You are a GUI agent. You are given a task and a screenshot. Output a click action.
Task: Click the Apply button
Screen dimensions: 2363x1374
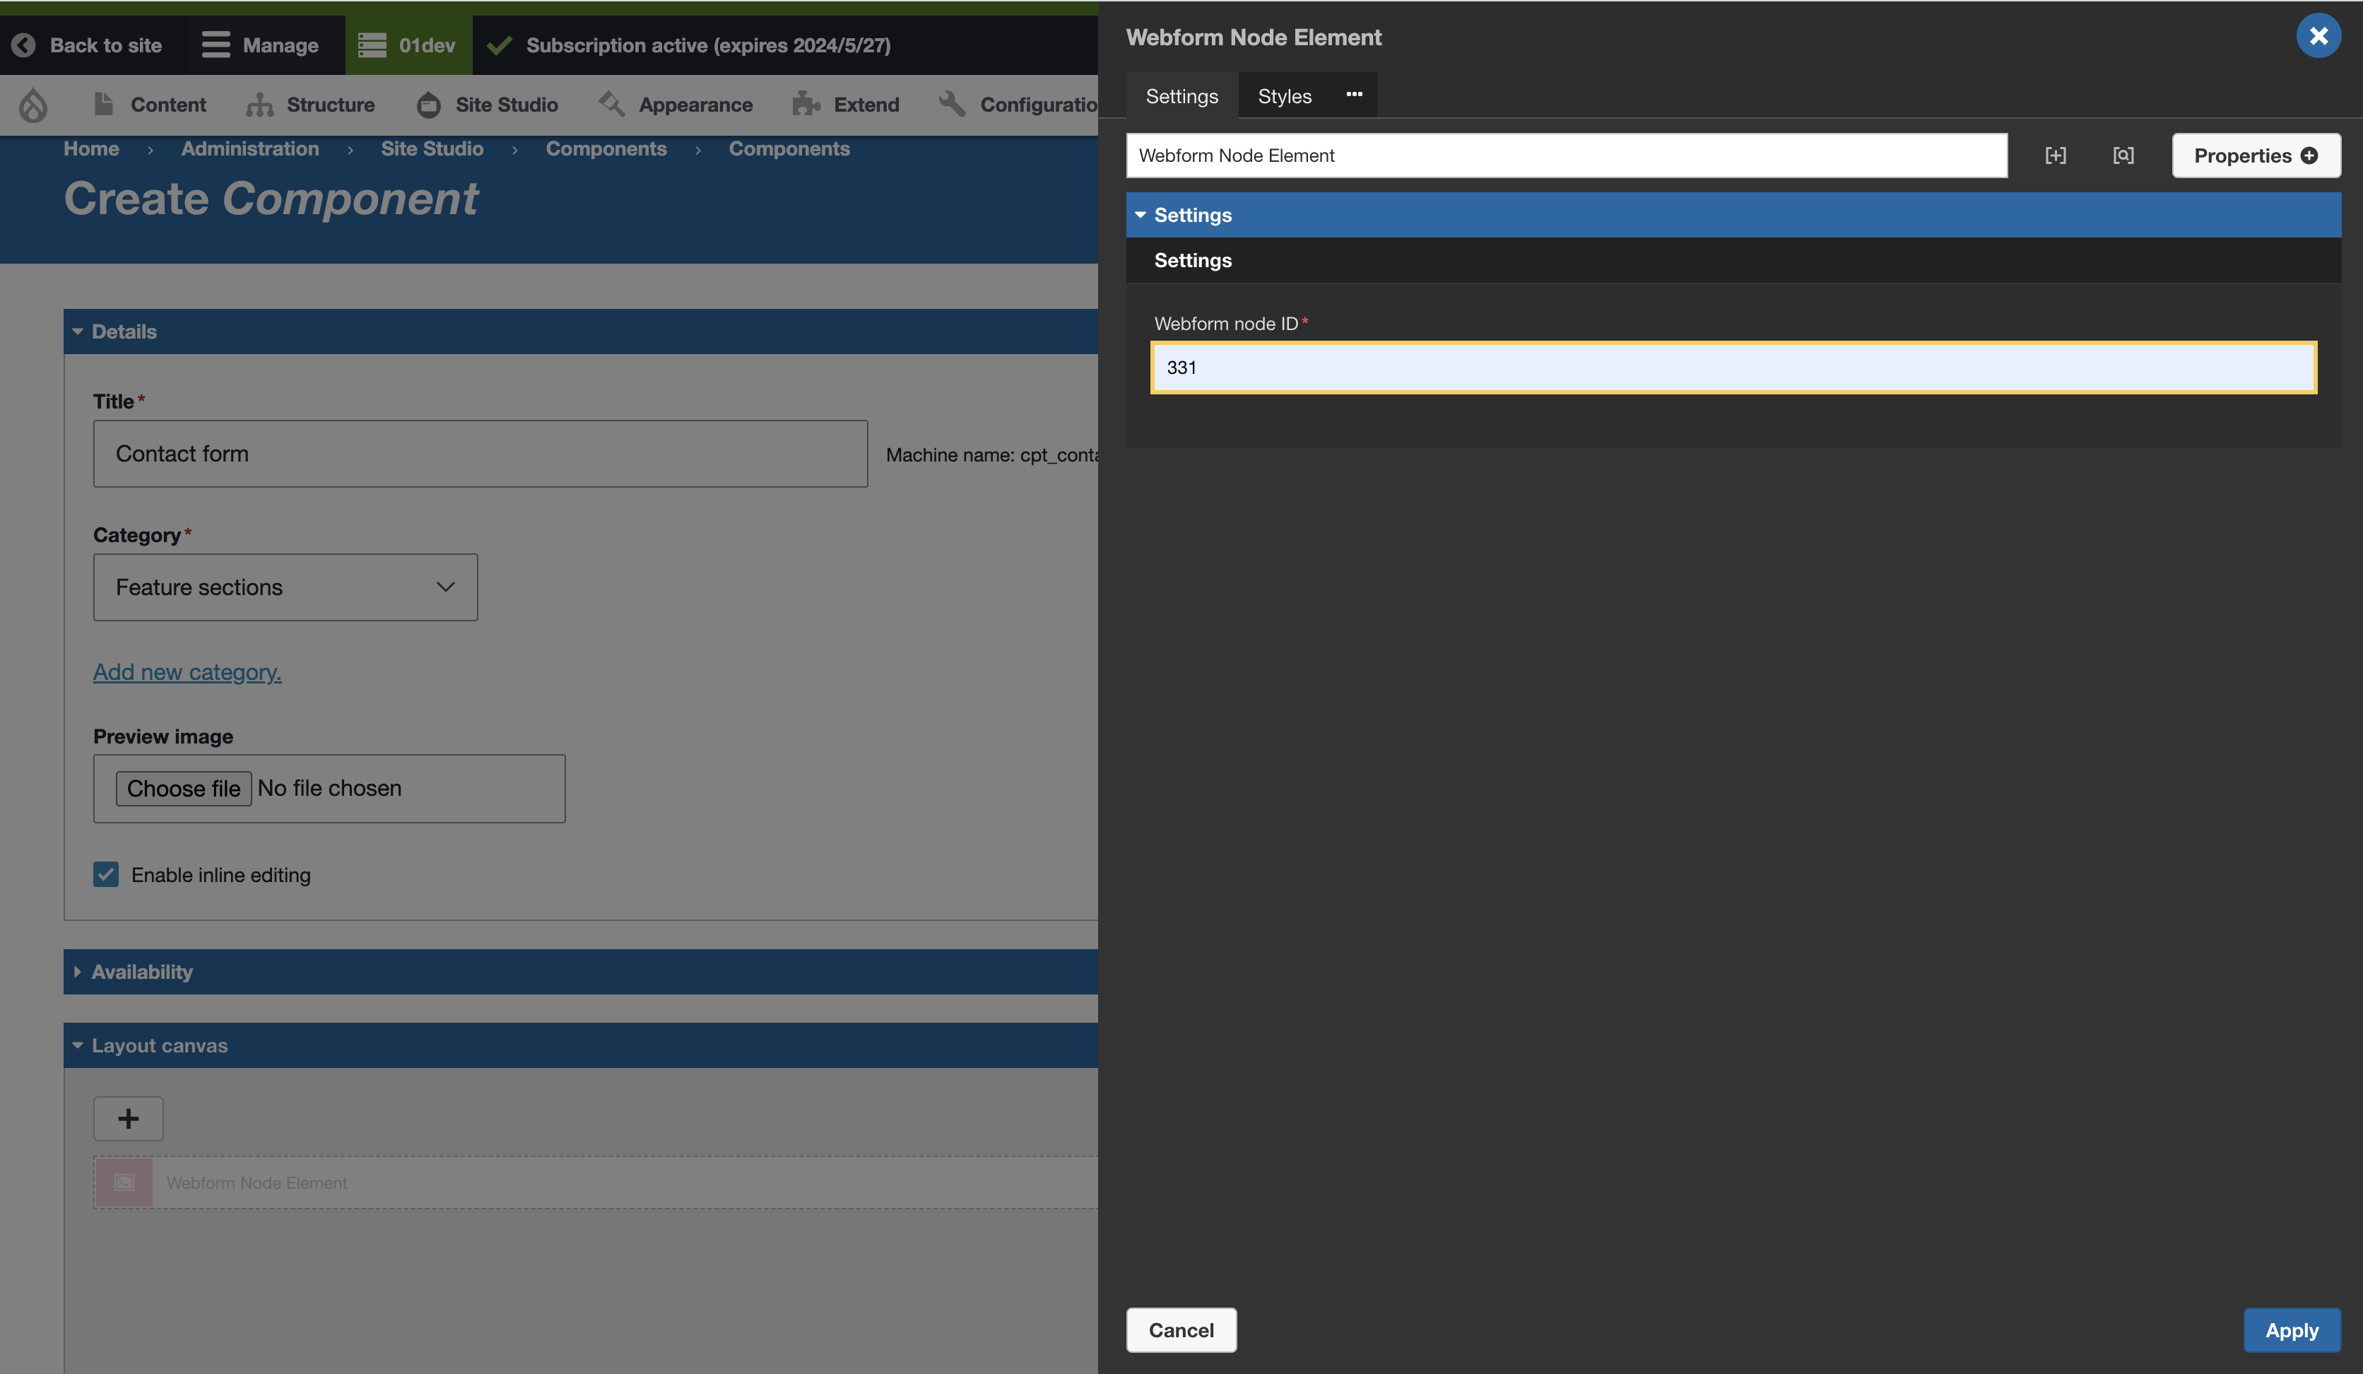2291,1329
